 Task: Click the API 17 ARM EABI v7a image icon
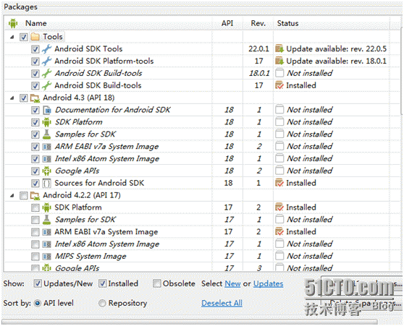tap(46, 232)
